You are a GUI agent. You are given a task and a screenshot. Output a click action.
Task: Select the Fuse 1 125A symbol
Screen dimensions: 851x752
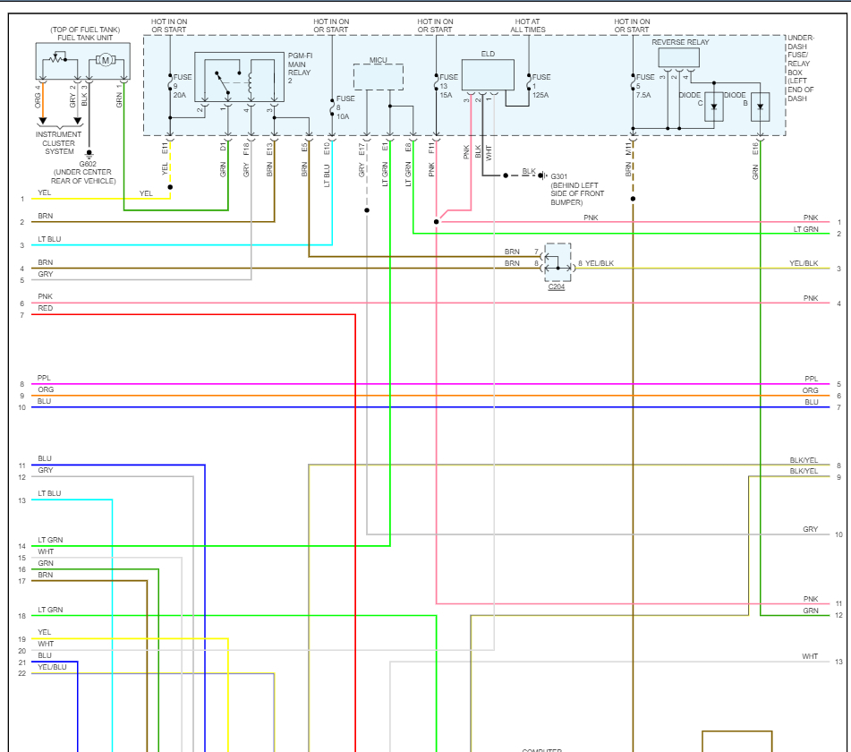point(529,81)
